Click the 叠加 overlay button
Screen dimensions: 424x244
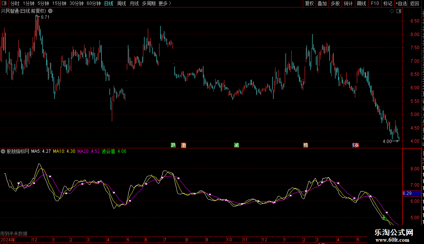point(322,3)
